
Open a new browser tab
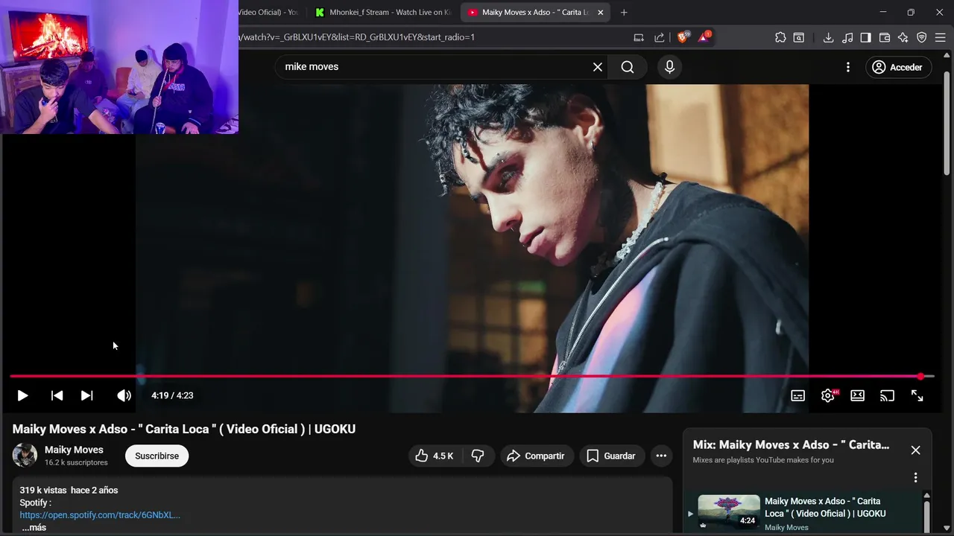624,12
